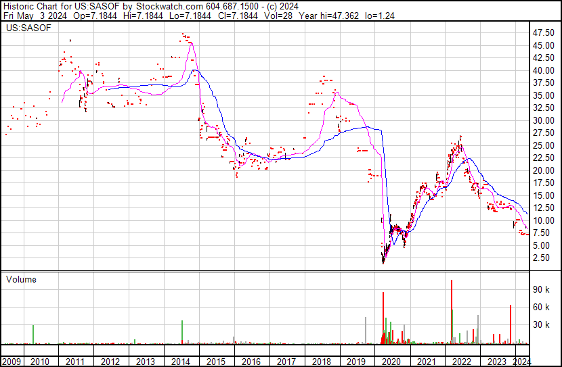Click the 7.50 price axis label

coord(541,233)
